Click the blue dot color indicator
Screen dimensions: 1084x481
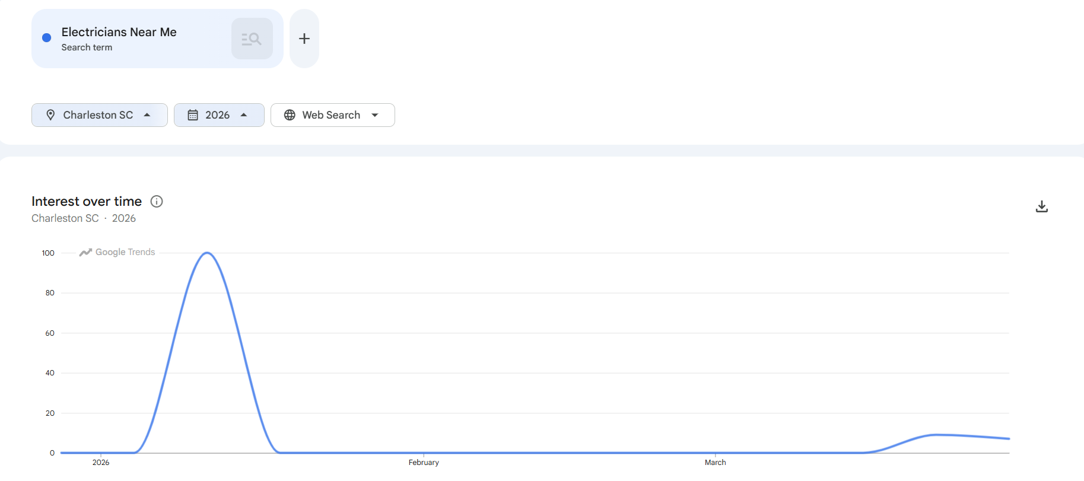pos(46,38)
